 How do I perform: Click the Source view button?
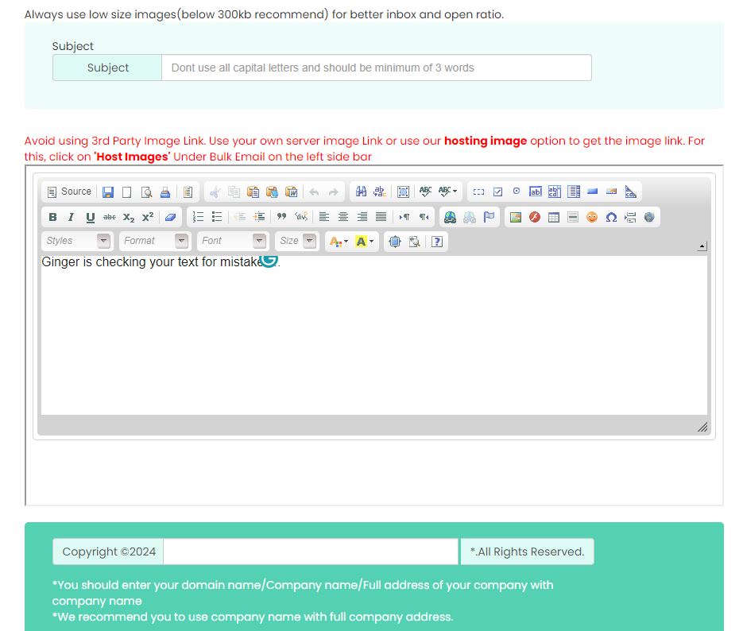pyautogui.click(x=69, y=192)
